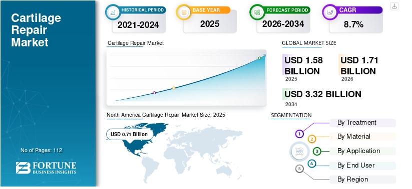Click the large Cartilage Repair Market title

36,30
